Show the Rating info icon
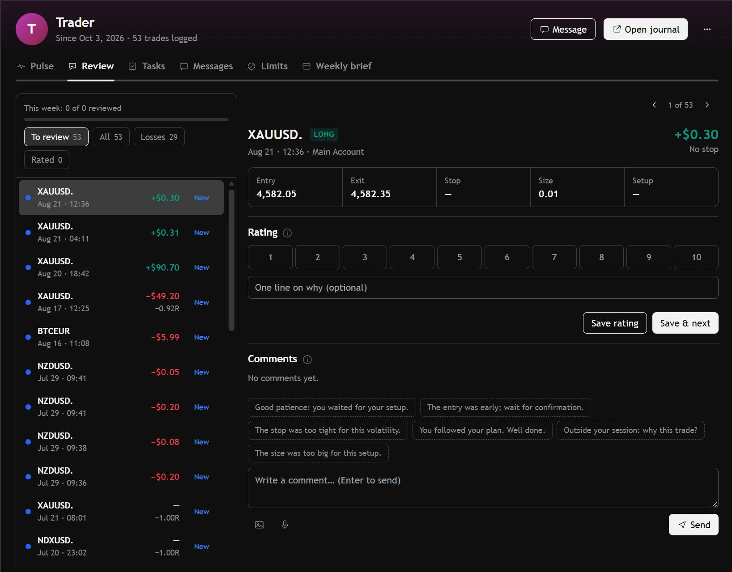Image resolution: width=732 pixels, height=572 pixels. click(x=287, y=233)
